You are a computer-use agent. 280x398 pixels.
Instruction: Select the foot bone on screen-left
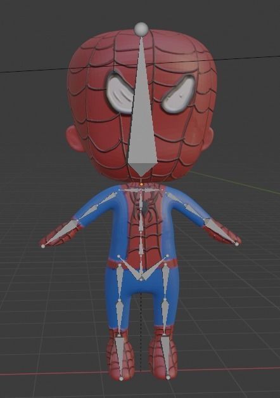[120, 357]
